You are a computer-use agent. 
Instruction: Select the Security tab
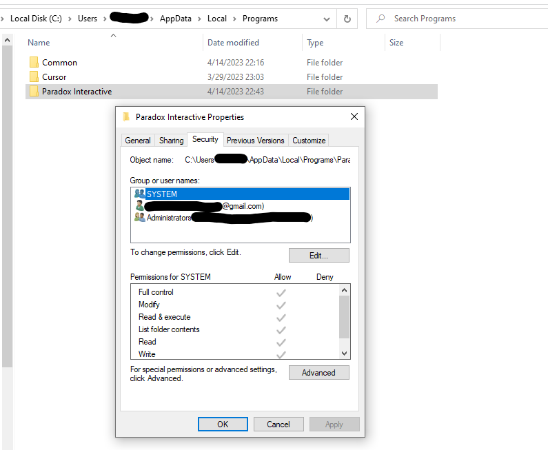pyautogui.click(x=205, y=139)
